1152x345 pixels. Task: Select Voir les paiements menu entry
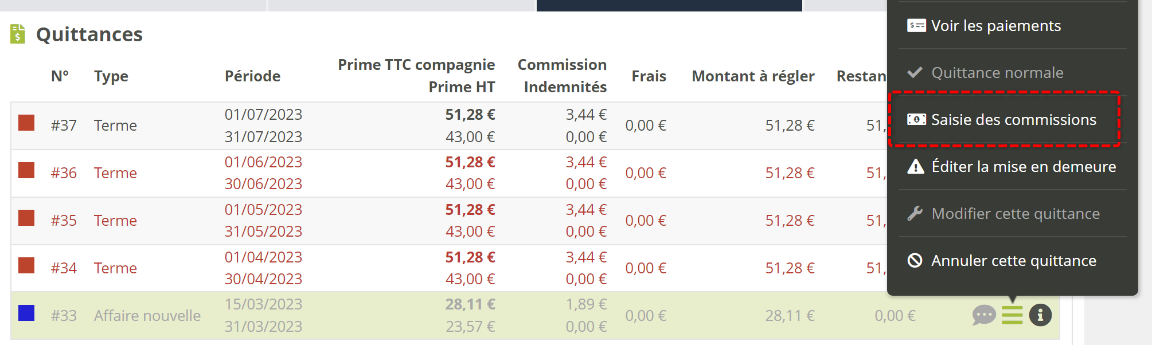click(x=995, y=26)
